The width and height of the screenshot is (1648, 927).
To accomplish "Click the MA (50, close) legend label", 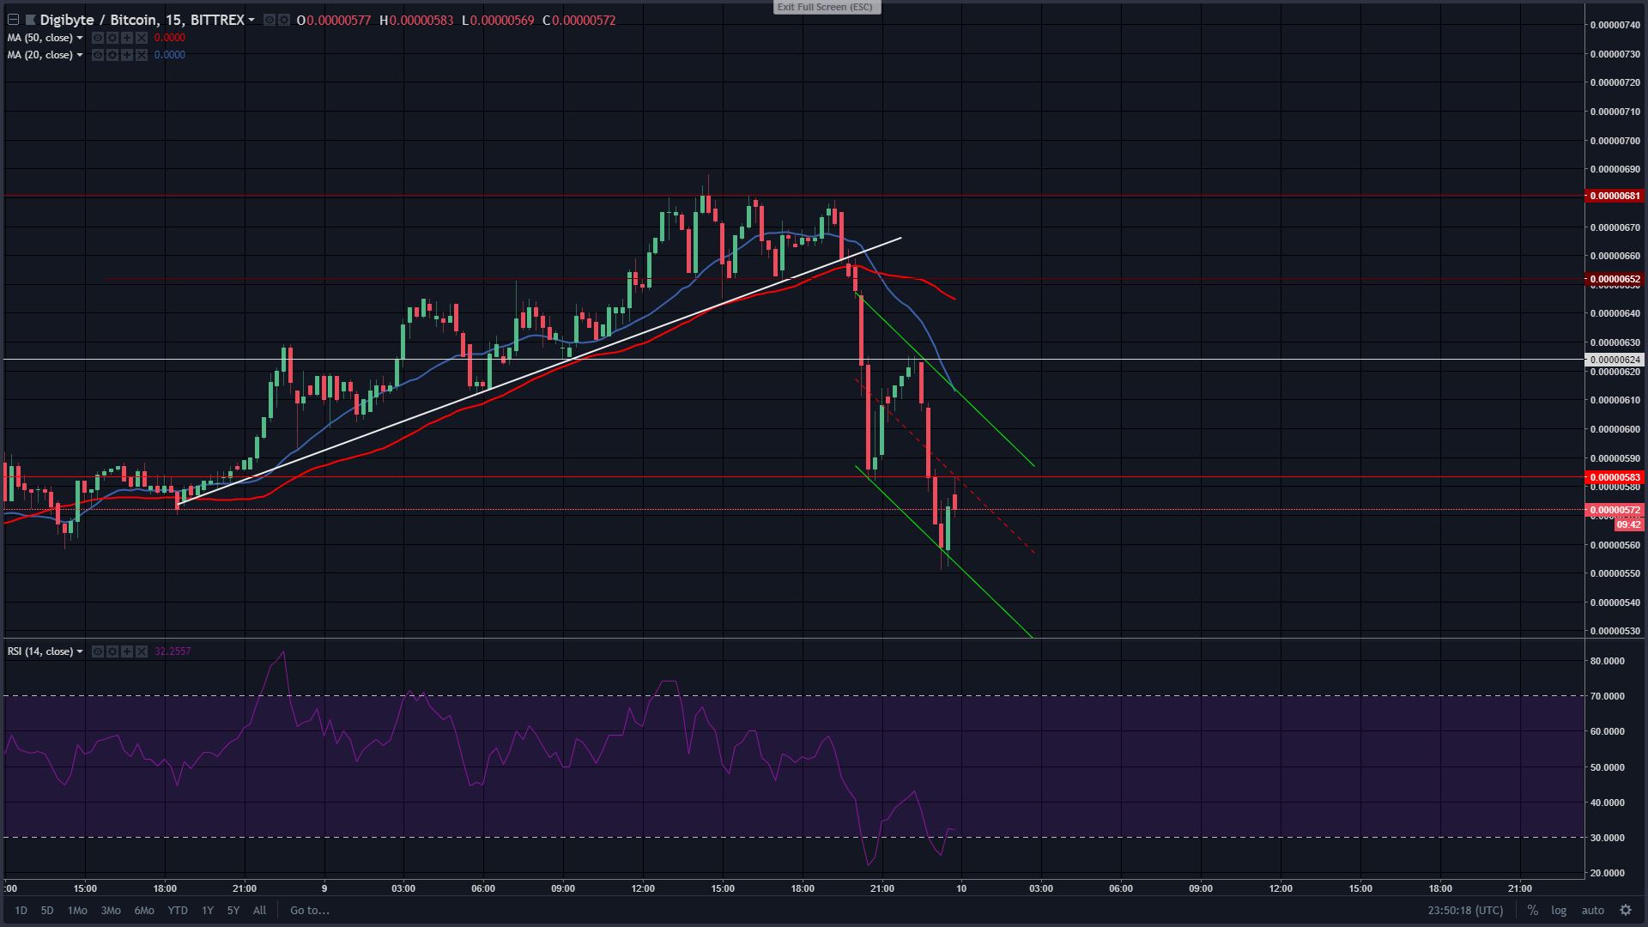I will tap(40, 38).
